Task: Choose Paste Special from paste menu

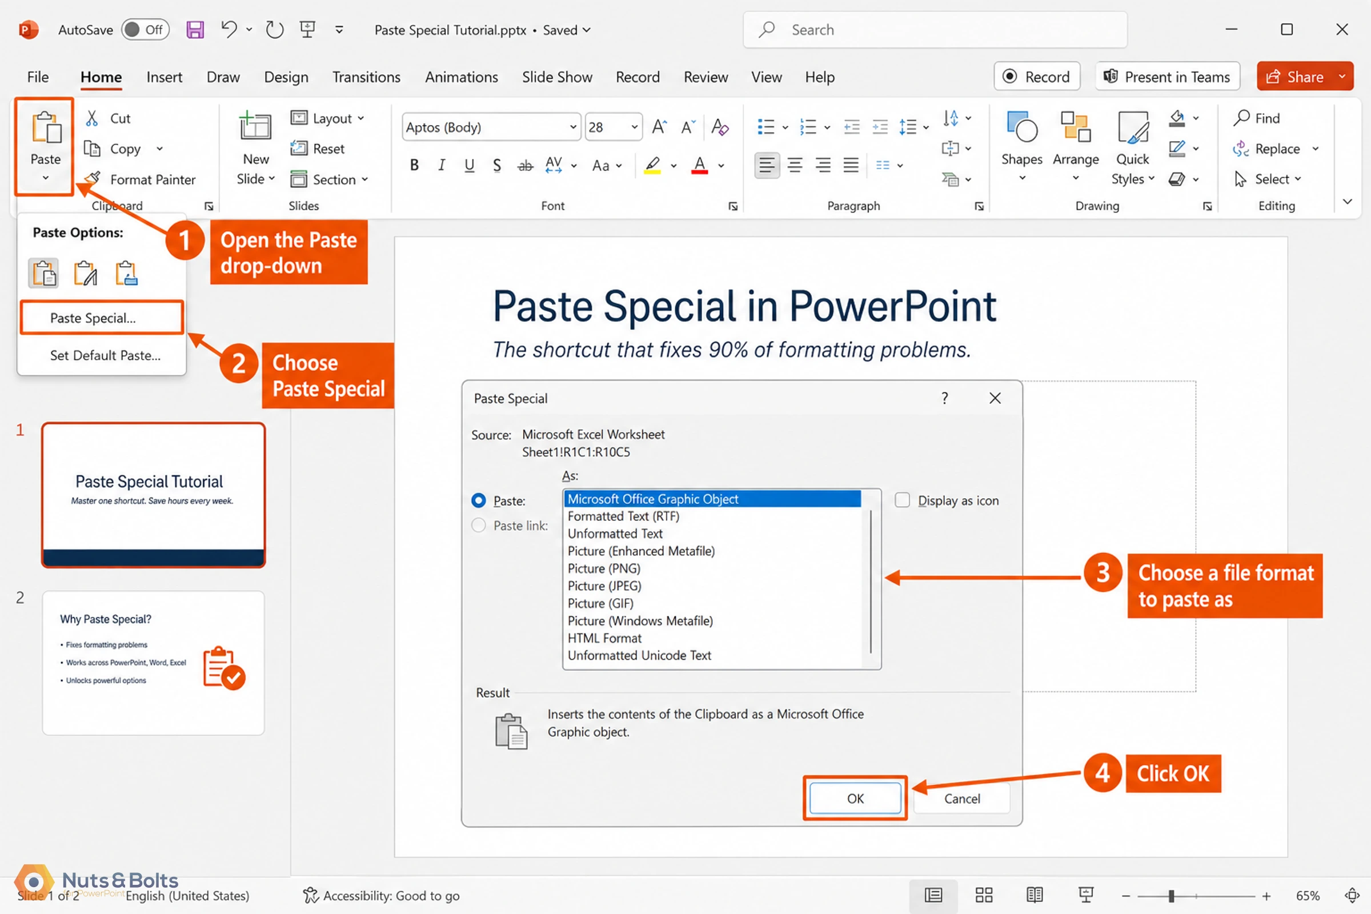Action: [102, 318]
